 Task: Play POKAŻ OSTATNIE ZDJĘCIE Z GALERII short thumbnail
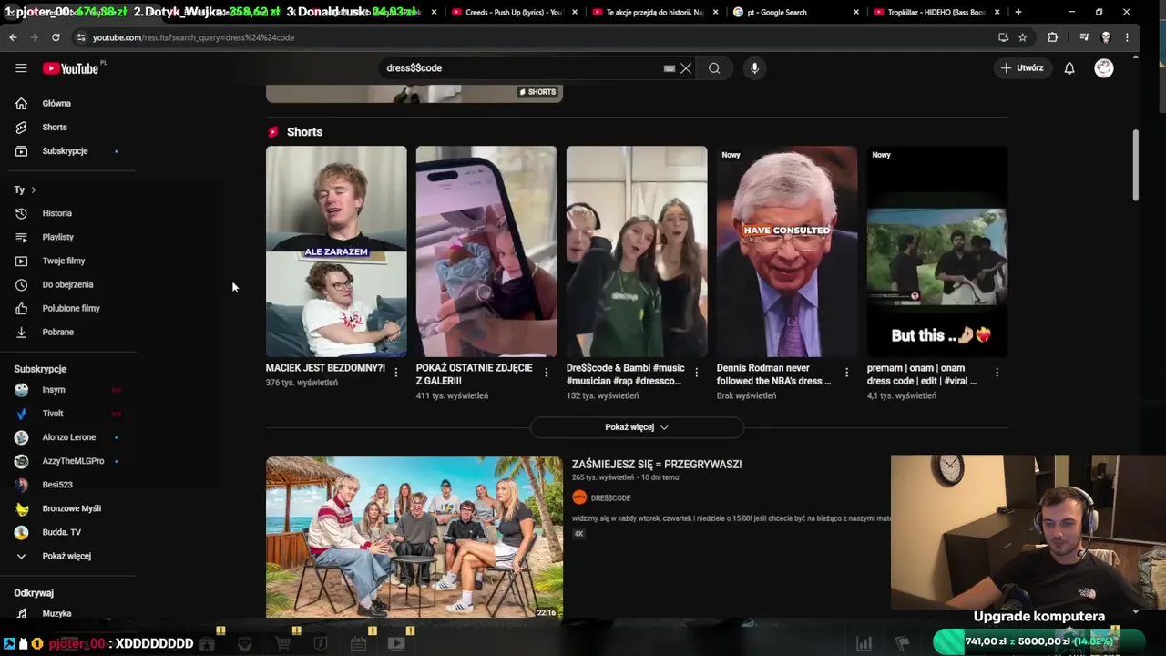[x=486, y=251]
